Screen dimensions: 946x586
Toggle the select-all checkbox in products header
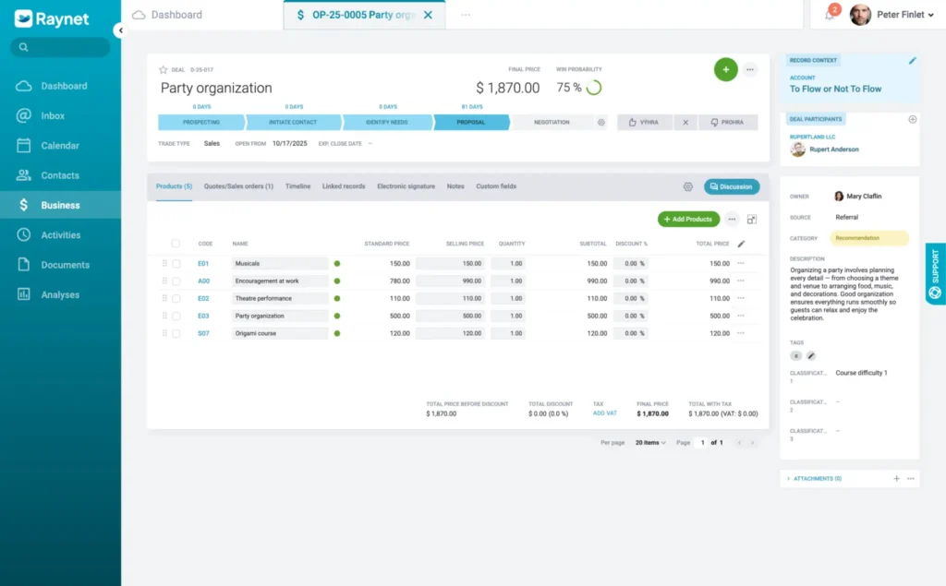[176, 244]
